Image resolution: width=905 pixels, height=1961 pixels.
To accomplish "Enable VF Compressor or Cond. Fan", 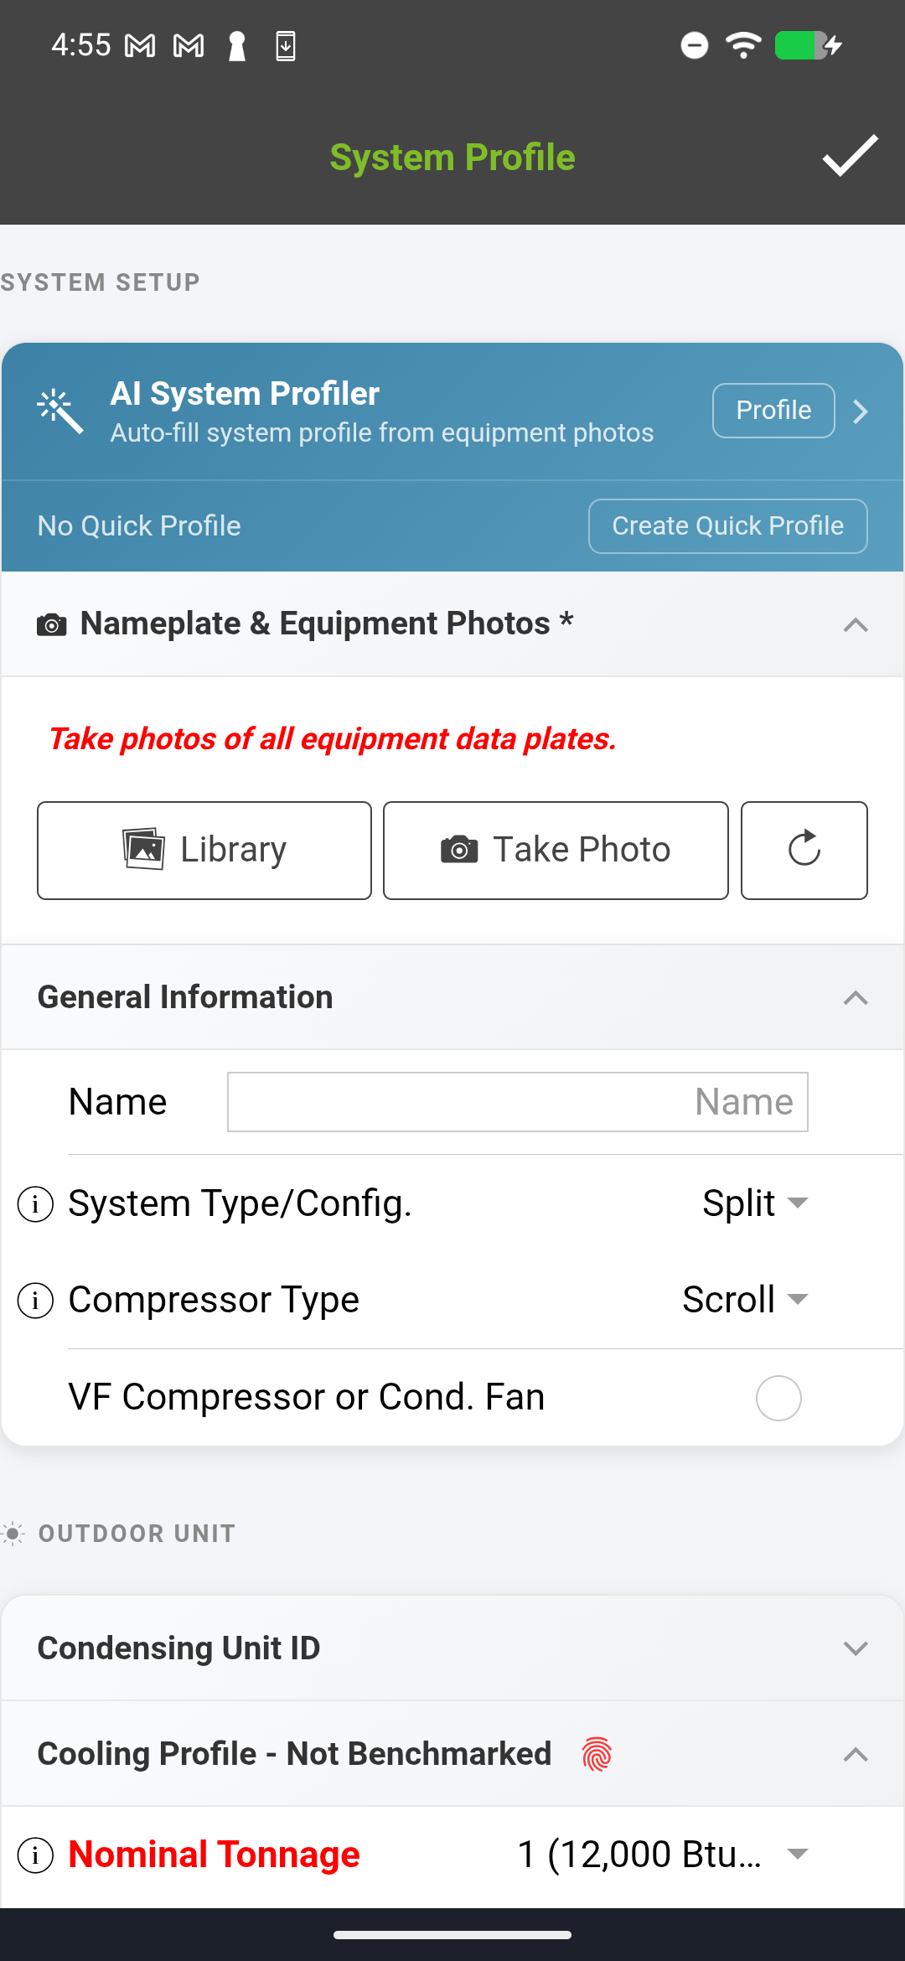I will click(778, 1398).
